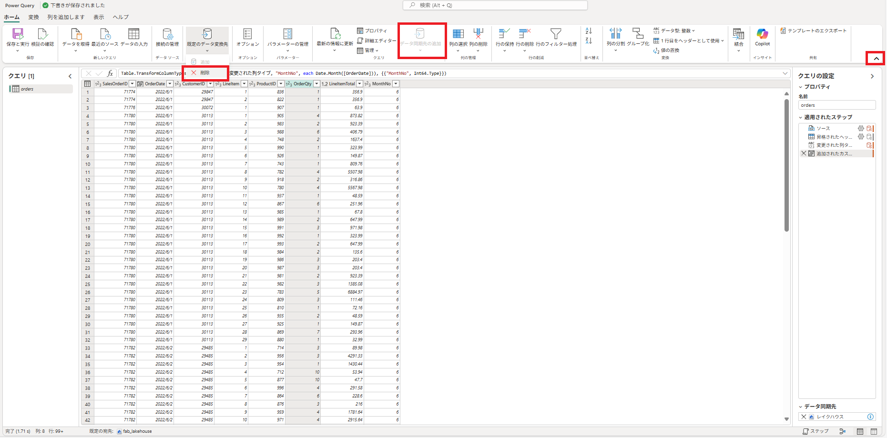The height and width of the screenshot is (438, 887).
Task: Open MonthNo column filter dropdown
Action: pyautogui.click(x=396, y=84)
